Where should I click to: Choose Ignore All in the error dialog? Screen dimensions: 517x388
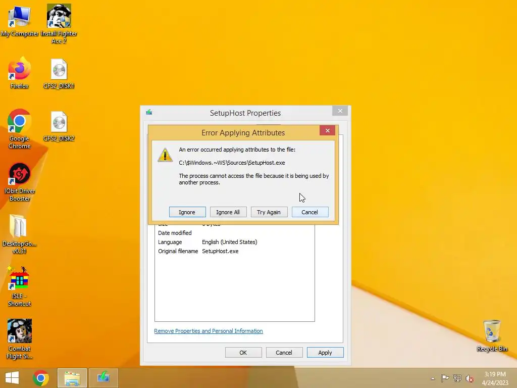click(x=228, y=212)
